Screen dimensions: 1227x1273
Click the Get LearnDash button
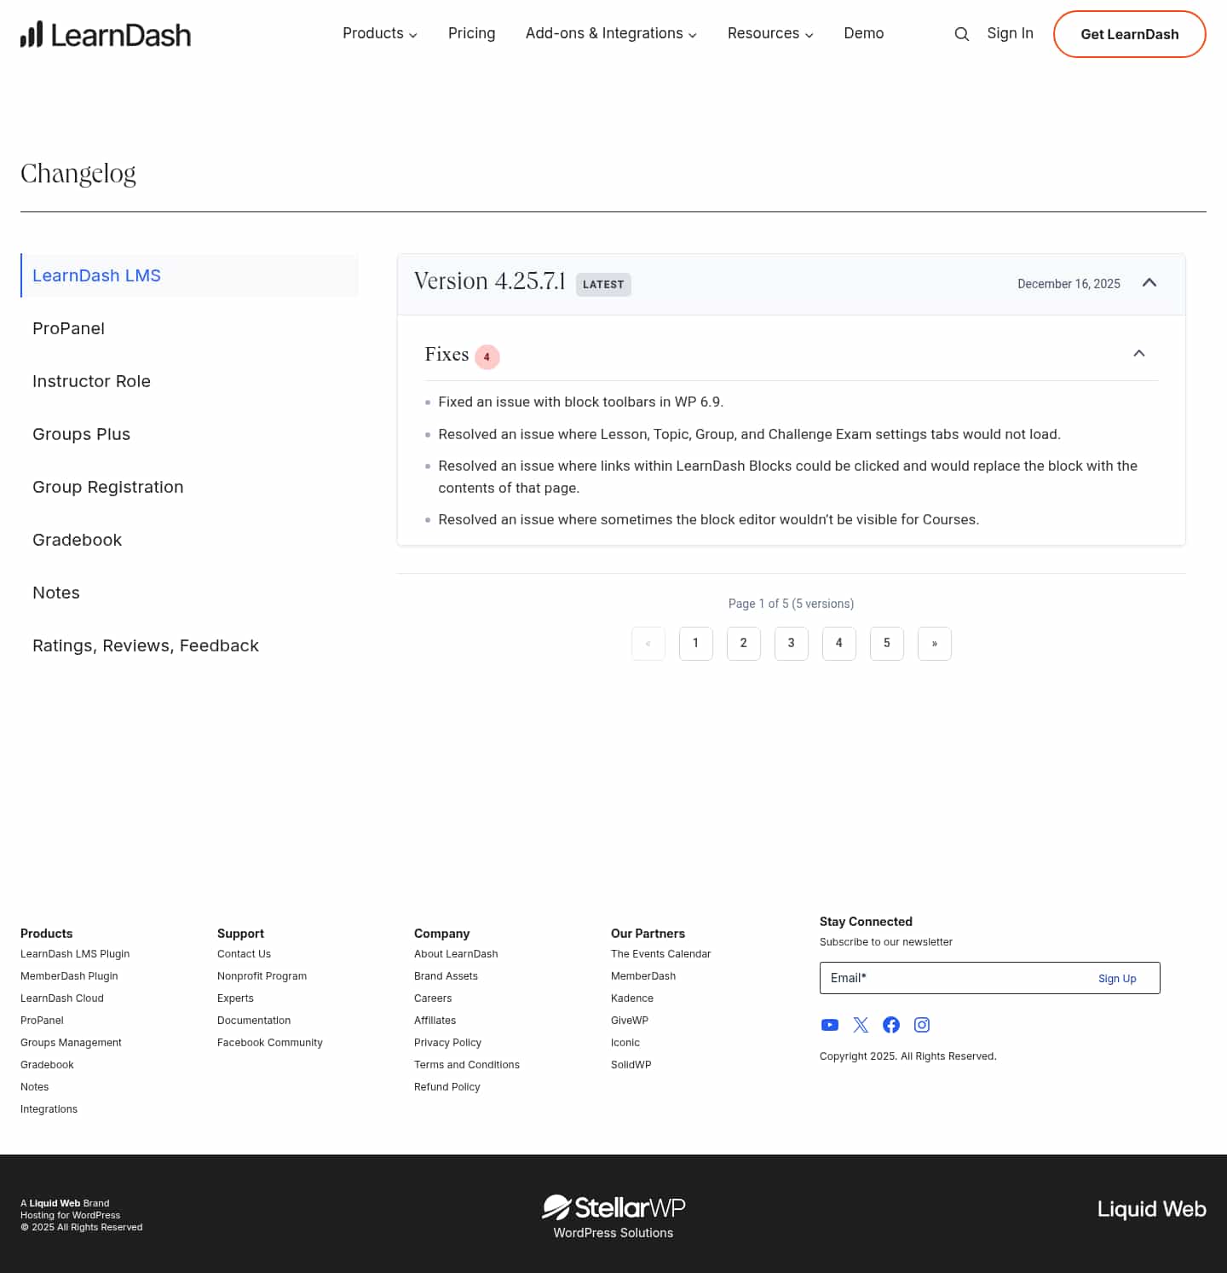1129,34
